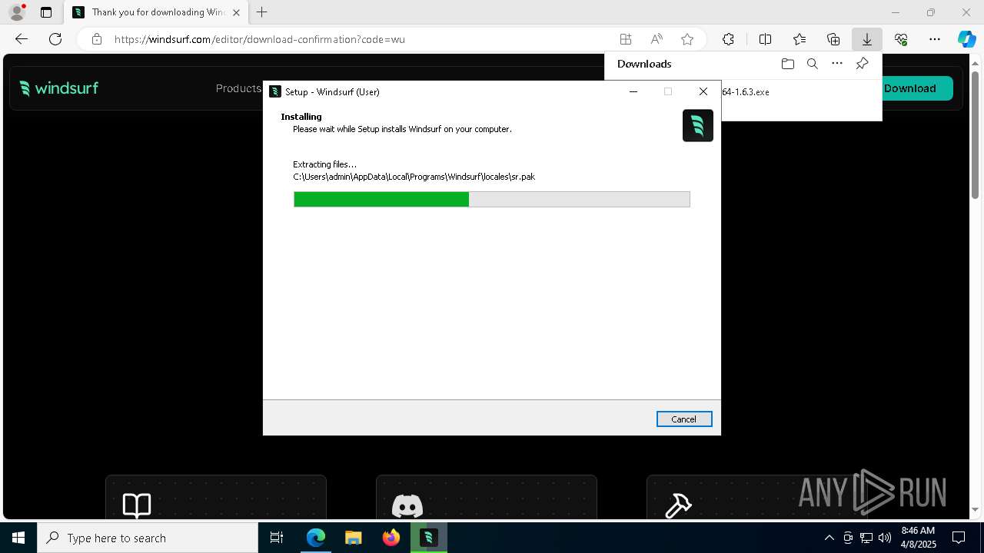Viewport: 984px width, 553px height.
Task: Select Windsurf Setup in taskbar
Action: coord(429,538)
